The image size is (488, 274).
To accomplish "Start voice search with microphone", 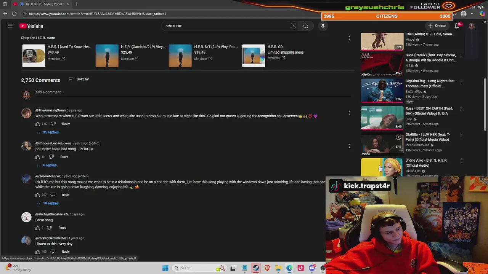I will (x=323, y=26).
